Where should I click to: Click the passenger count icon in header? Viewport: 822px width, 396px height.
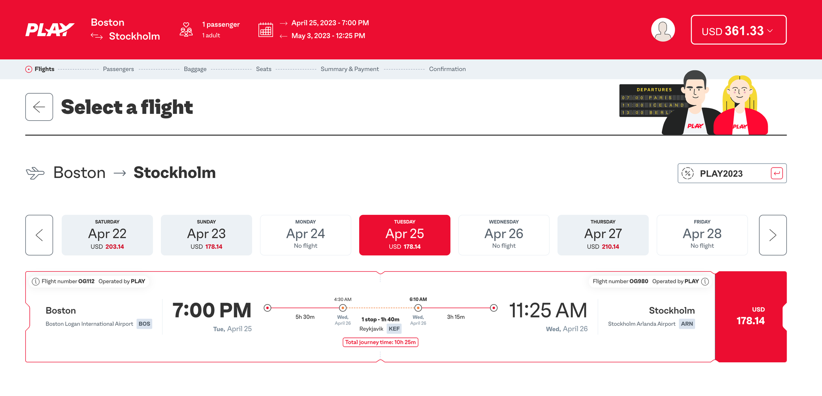coord(185,29)
